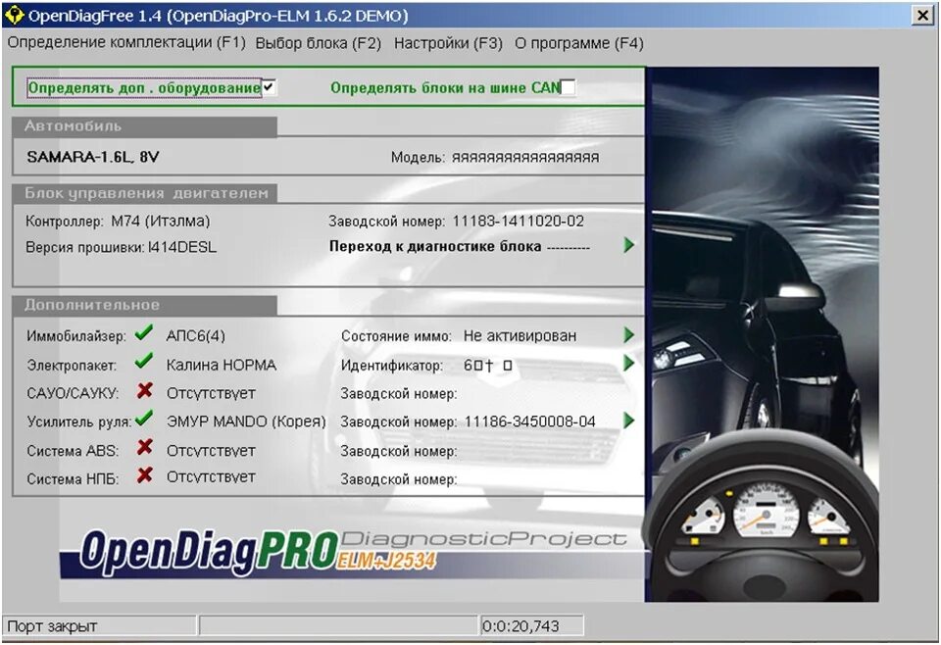This screenshot has height=645, width=941.
Task: Click red cross beside Система НПБ
Action: coord(145,475)
